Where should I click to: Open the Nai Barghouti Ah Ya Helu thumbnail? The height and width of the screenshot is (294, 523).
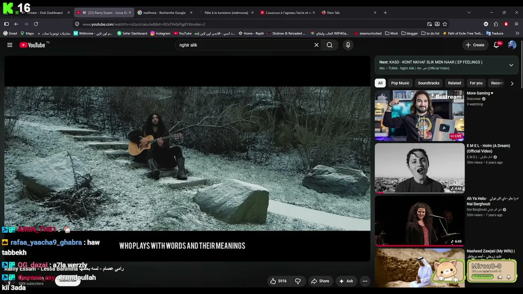[420, 220]
